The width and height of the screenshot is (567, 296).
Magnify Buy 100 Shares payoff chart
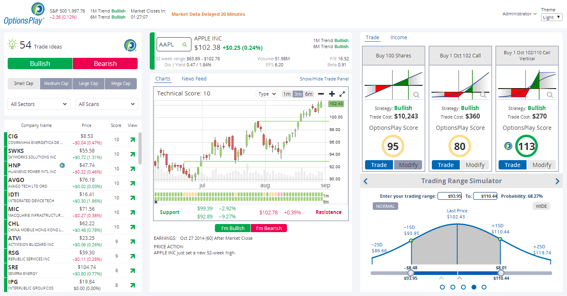[416, 95]
